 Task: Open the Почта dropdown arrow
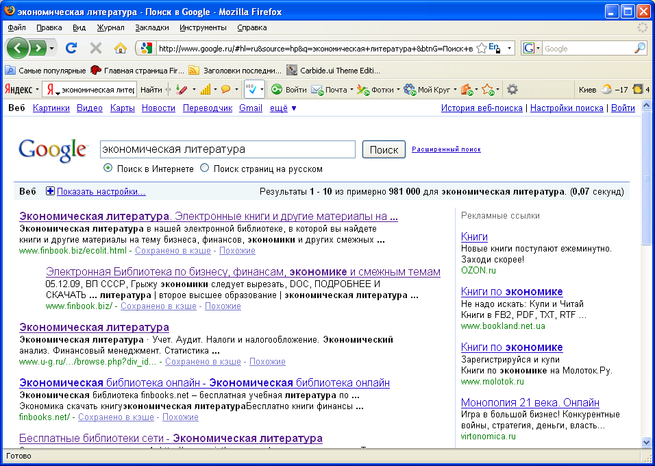[351, 90]
